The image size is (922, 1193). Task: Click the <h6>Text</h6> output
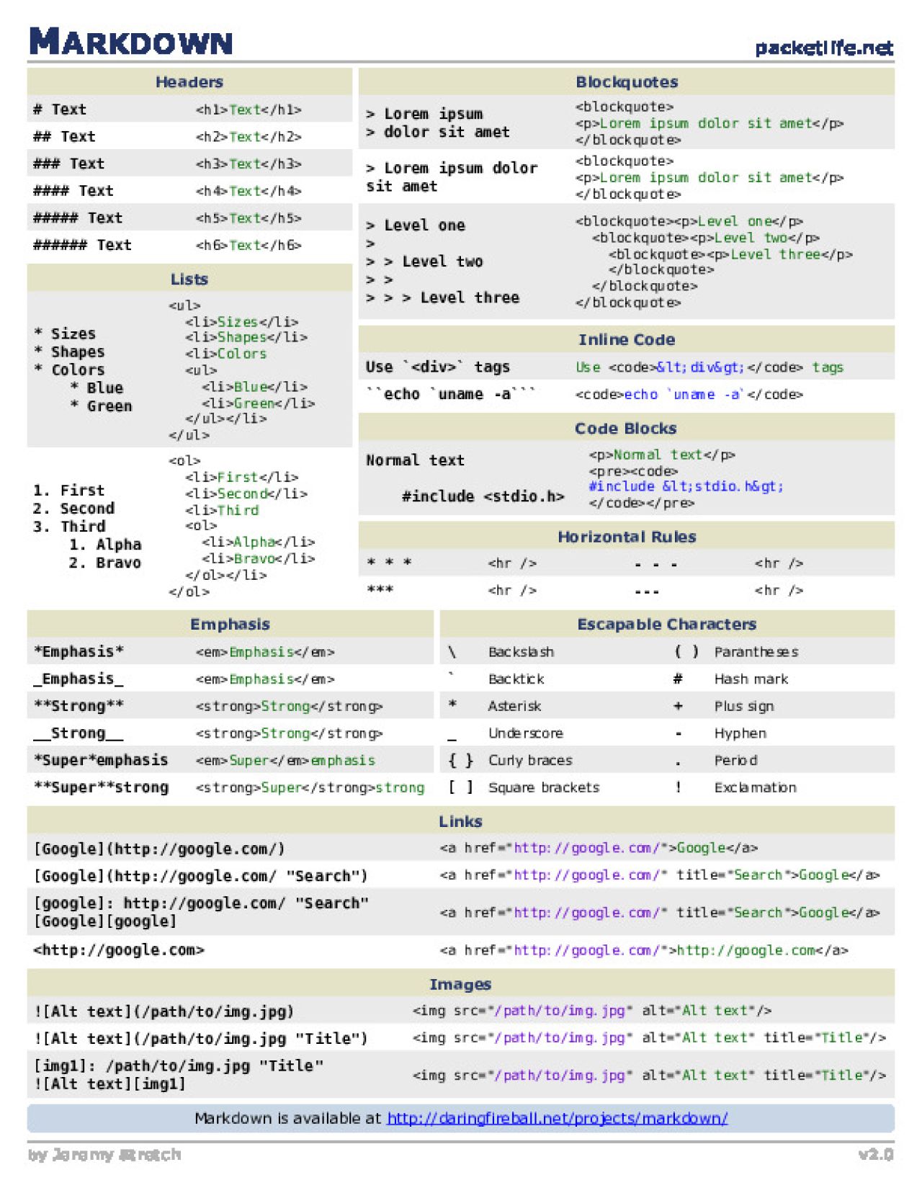tap(249, 245)
